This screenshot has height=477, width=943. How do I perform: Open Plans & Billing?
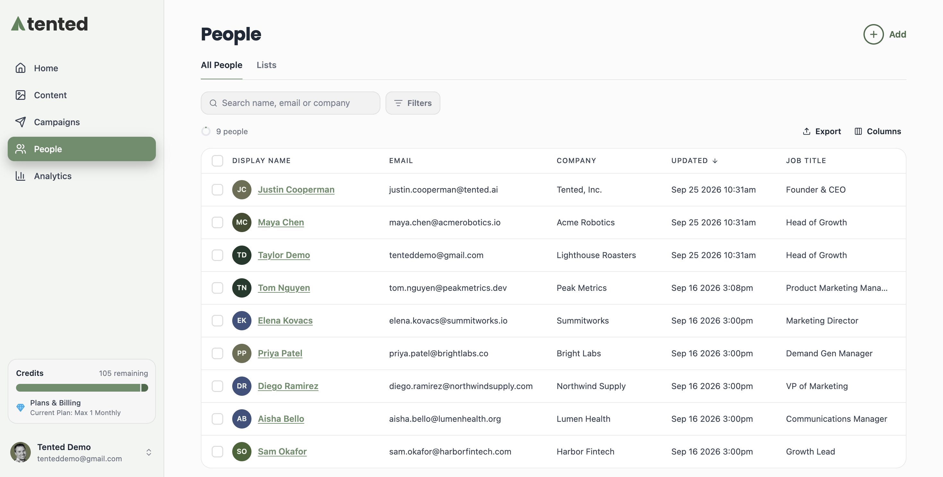coord(55,403)
